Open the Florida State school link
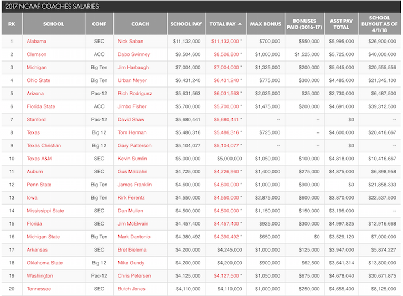The image size is (403, 296). tap(41, 106)
